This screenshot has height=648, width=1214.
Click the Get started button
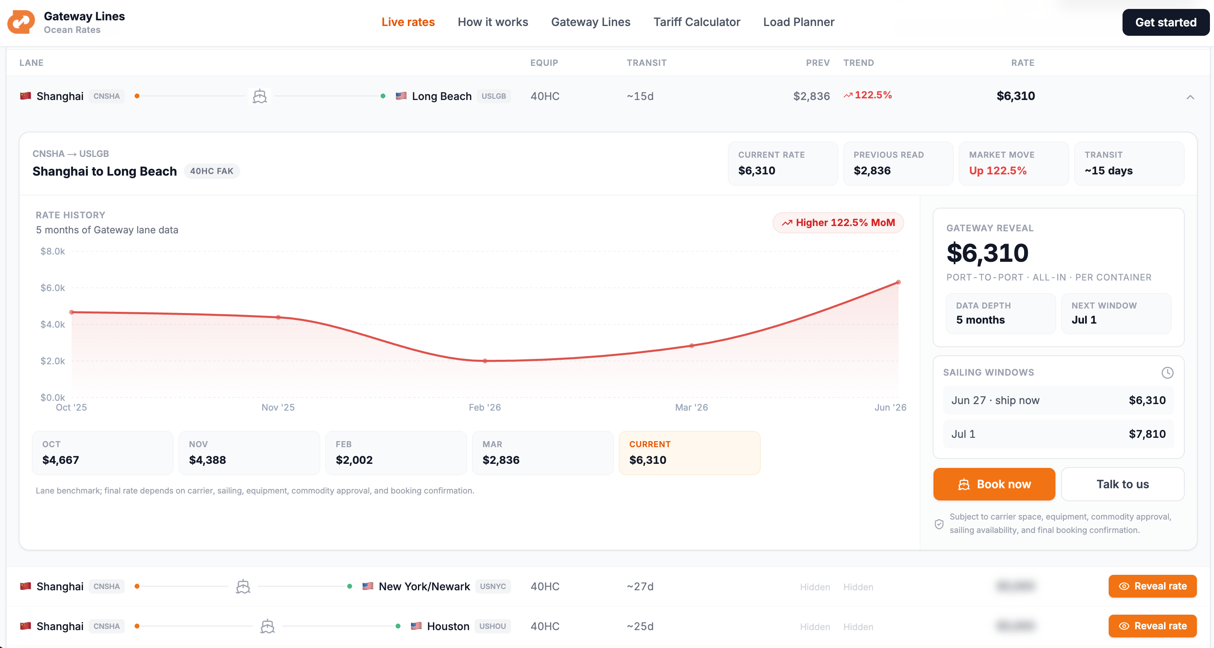pos(1166,22)
